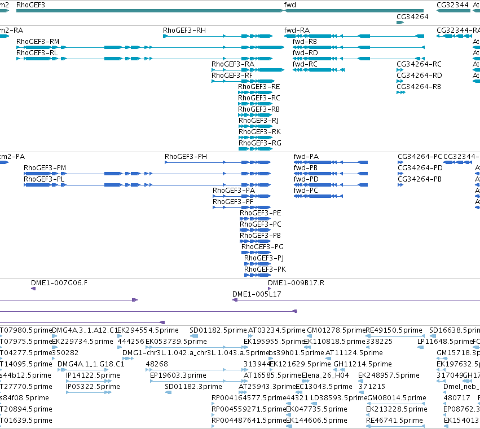Click the RhoGEF3-RK transcript label
Image resolution: width=480 pixels, height=429 pixels.
click(x=260, y=132)
